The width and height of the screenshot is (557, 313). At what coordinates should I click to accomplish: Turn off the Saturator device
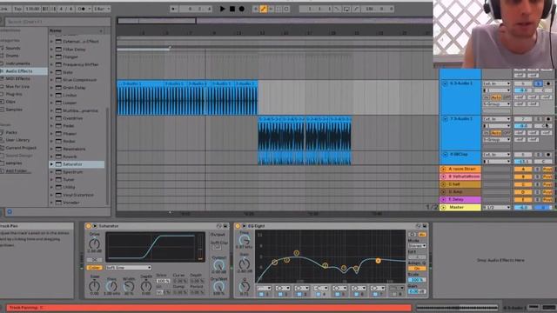click(x=89, y=226)
